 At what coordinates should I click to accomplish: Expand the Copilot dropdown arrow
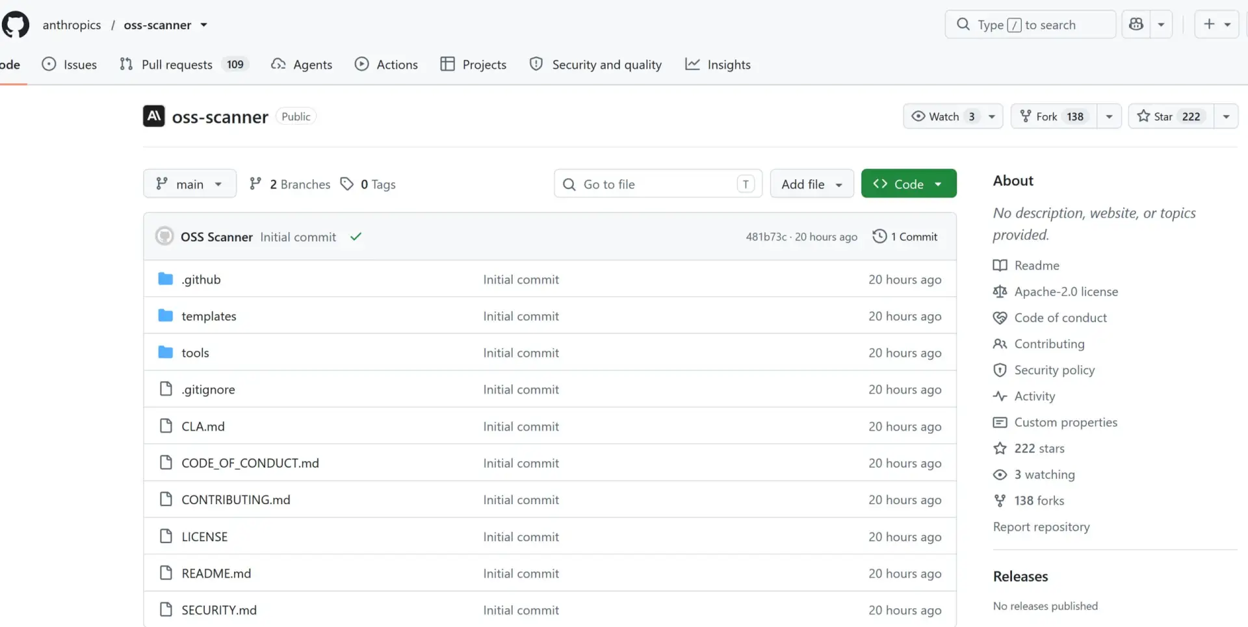[x=1161, y=25]
